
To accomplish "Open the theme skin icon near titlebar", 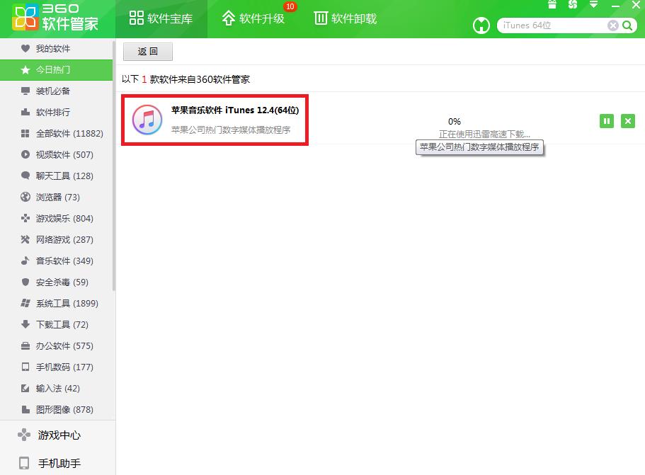I will [x=571, y=5].
